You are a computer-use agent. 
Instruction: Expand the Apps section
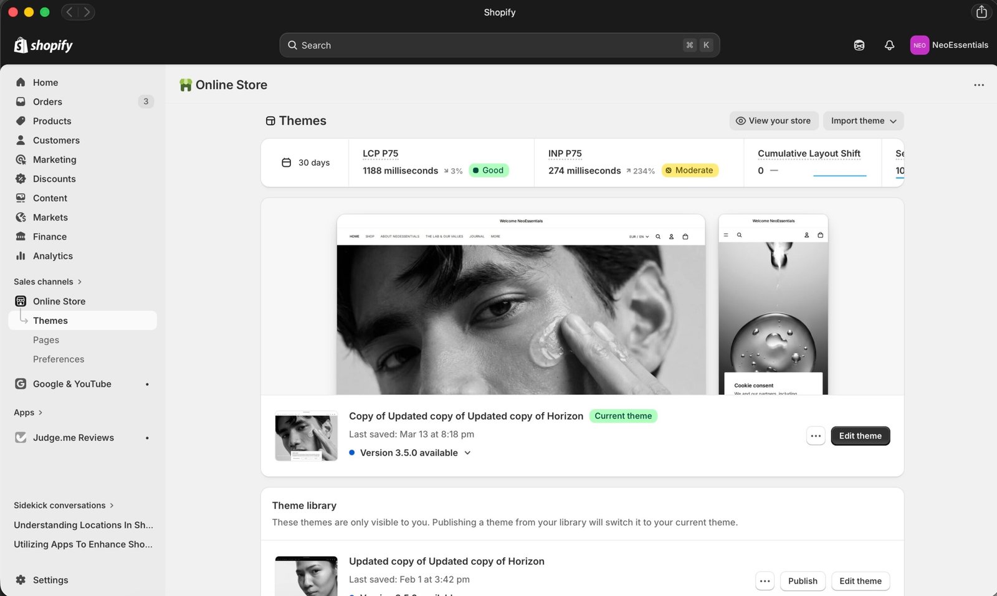(x=28, y=412)
